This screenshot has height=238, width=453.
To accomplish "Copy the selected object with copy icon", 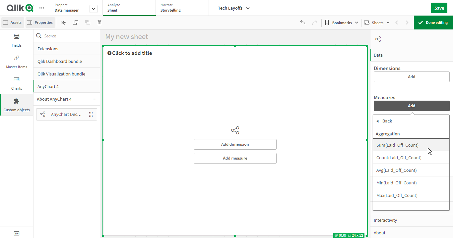I will pos(75,22).
